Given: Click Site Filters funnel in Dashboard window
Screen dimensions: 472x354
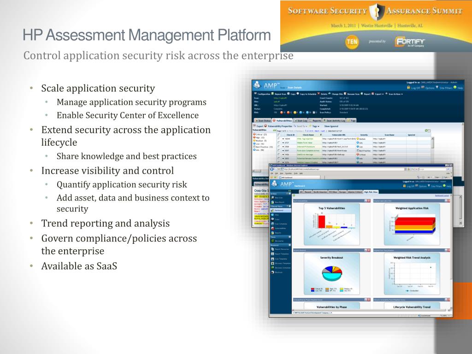Looking at the screenshot, I should point(429,185).
